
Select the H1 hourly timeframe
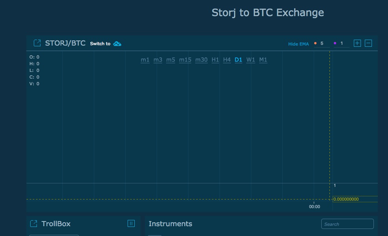(x=215, y=60)
